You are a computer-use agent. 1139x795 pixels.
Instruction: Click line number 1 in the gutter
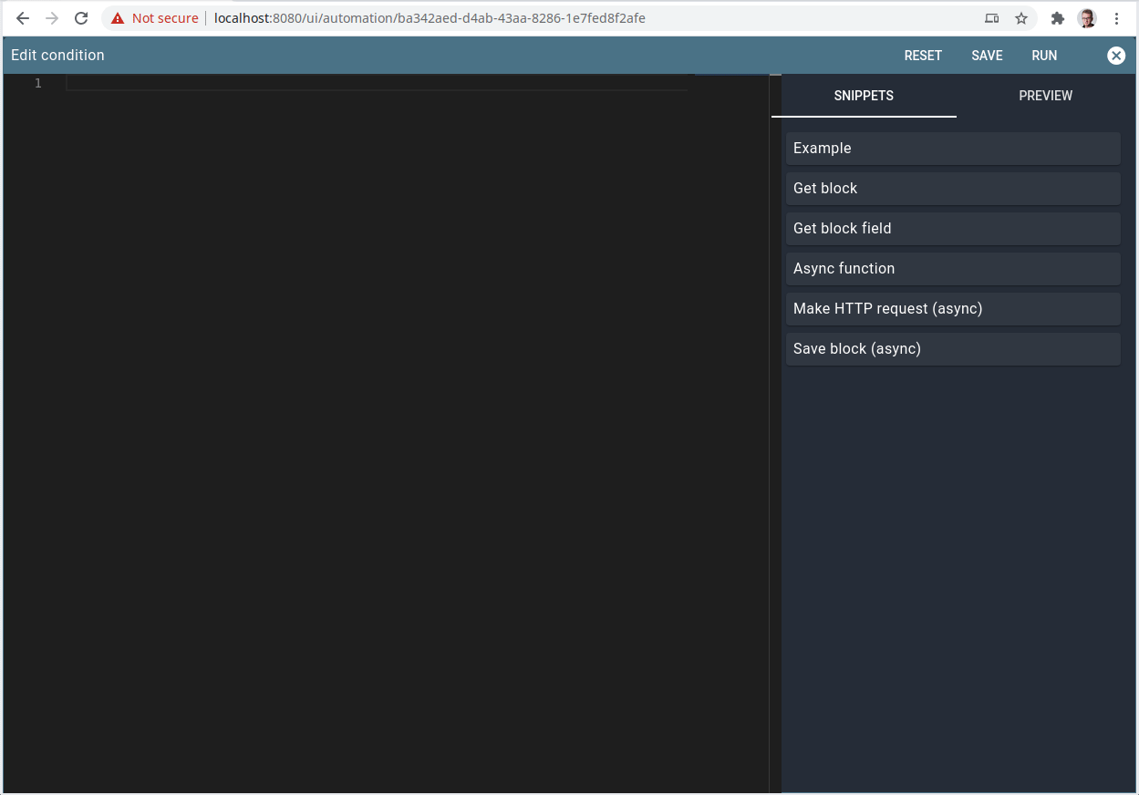coord(37,83)
